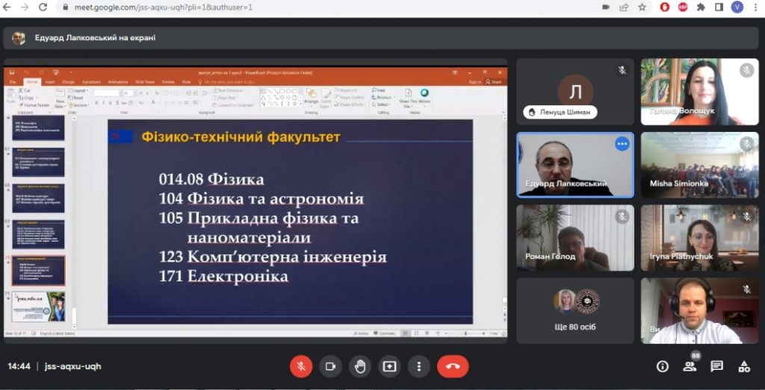This screenshot has height=390, width=765.
Task: Open the meeting details info icon
Action: pos(662,367)
